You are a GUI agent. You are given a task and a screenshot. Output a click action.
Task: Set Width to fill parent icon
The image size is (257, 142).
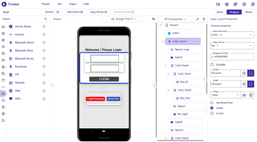click(x=251, y=84)
